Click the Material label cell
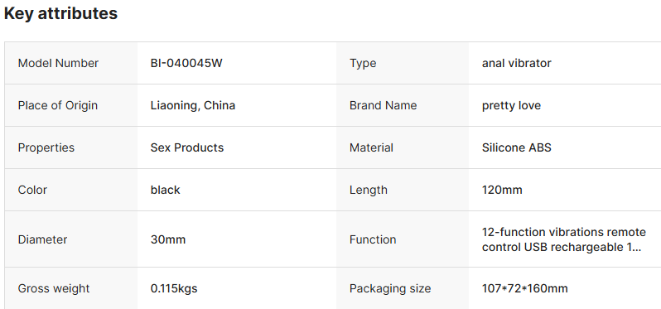Screen dimensions: 661x309 tap(403, 147)
